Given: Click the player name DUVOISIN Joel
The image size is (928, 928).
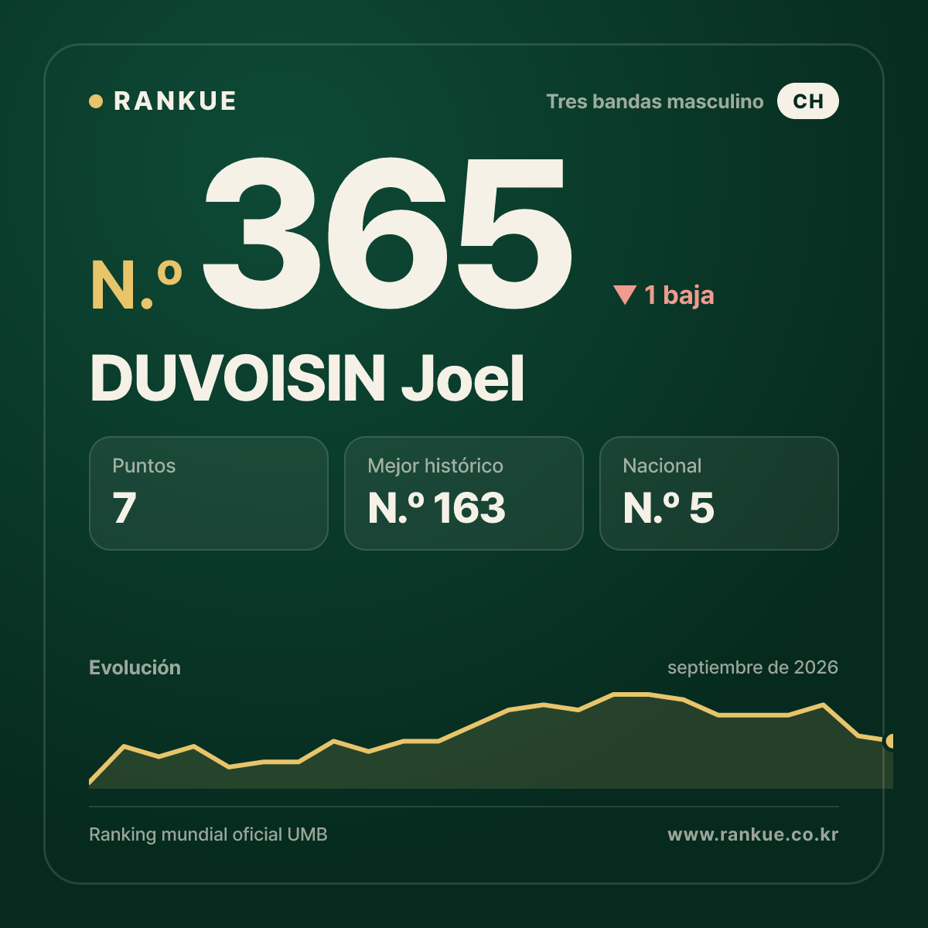Looking at the screenshot, I should tap(308, 378).
